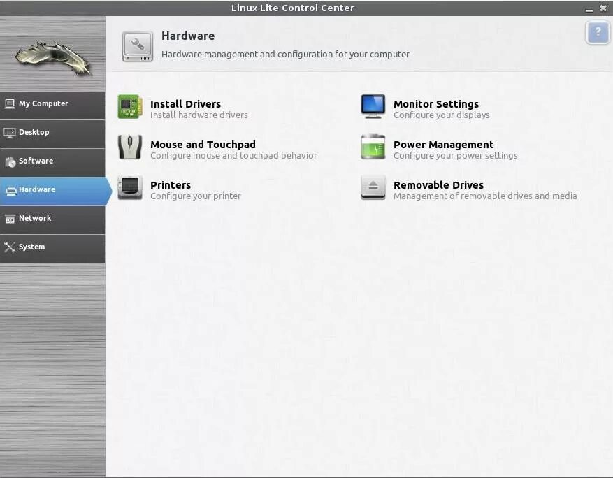Click the Hardware printer icon in sidebar
Viewport: 613px width, 478px height.
point(10,190)
